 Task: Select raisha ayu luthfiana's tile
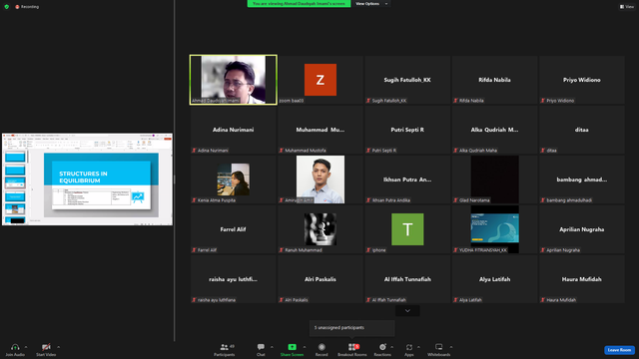coord(233,279)
